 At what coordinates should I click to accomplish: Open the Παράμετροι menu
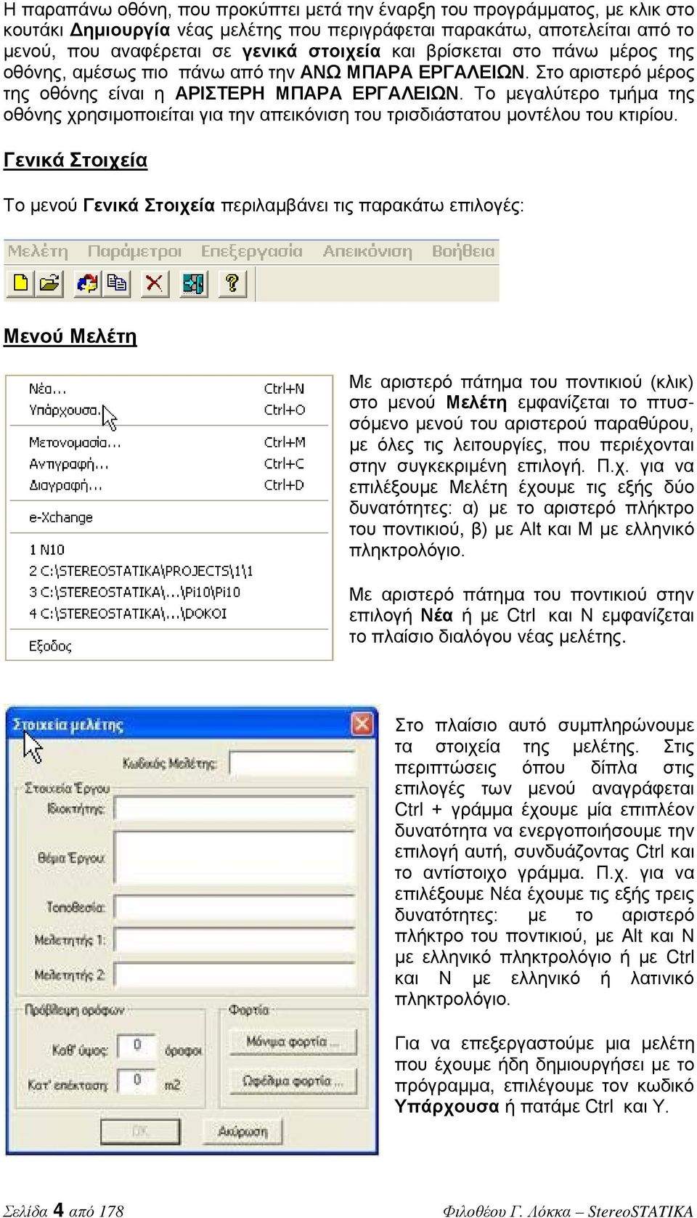click(x=134, y=251)
